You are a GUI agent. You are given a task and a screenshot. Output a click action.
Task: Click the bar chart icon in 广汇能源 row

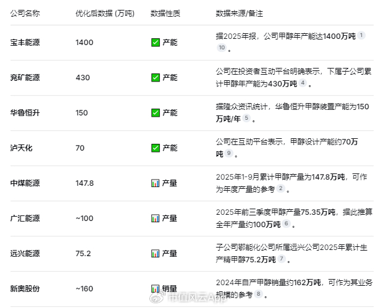(x=155, y=219)
